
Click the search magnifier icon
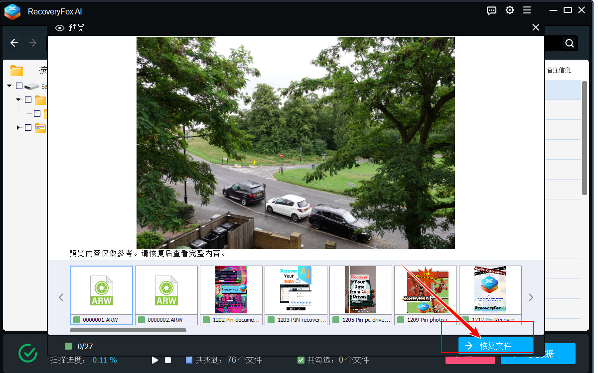[x=570, y=44]
